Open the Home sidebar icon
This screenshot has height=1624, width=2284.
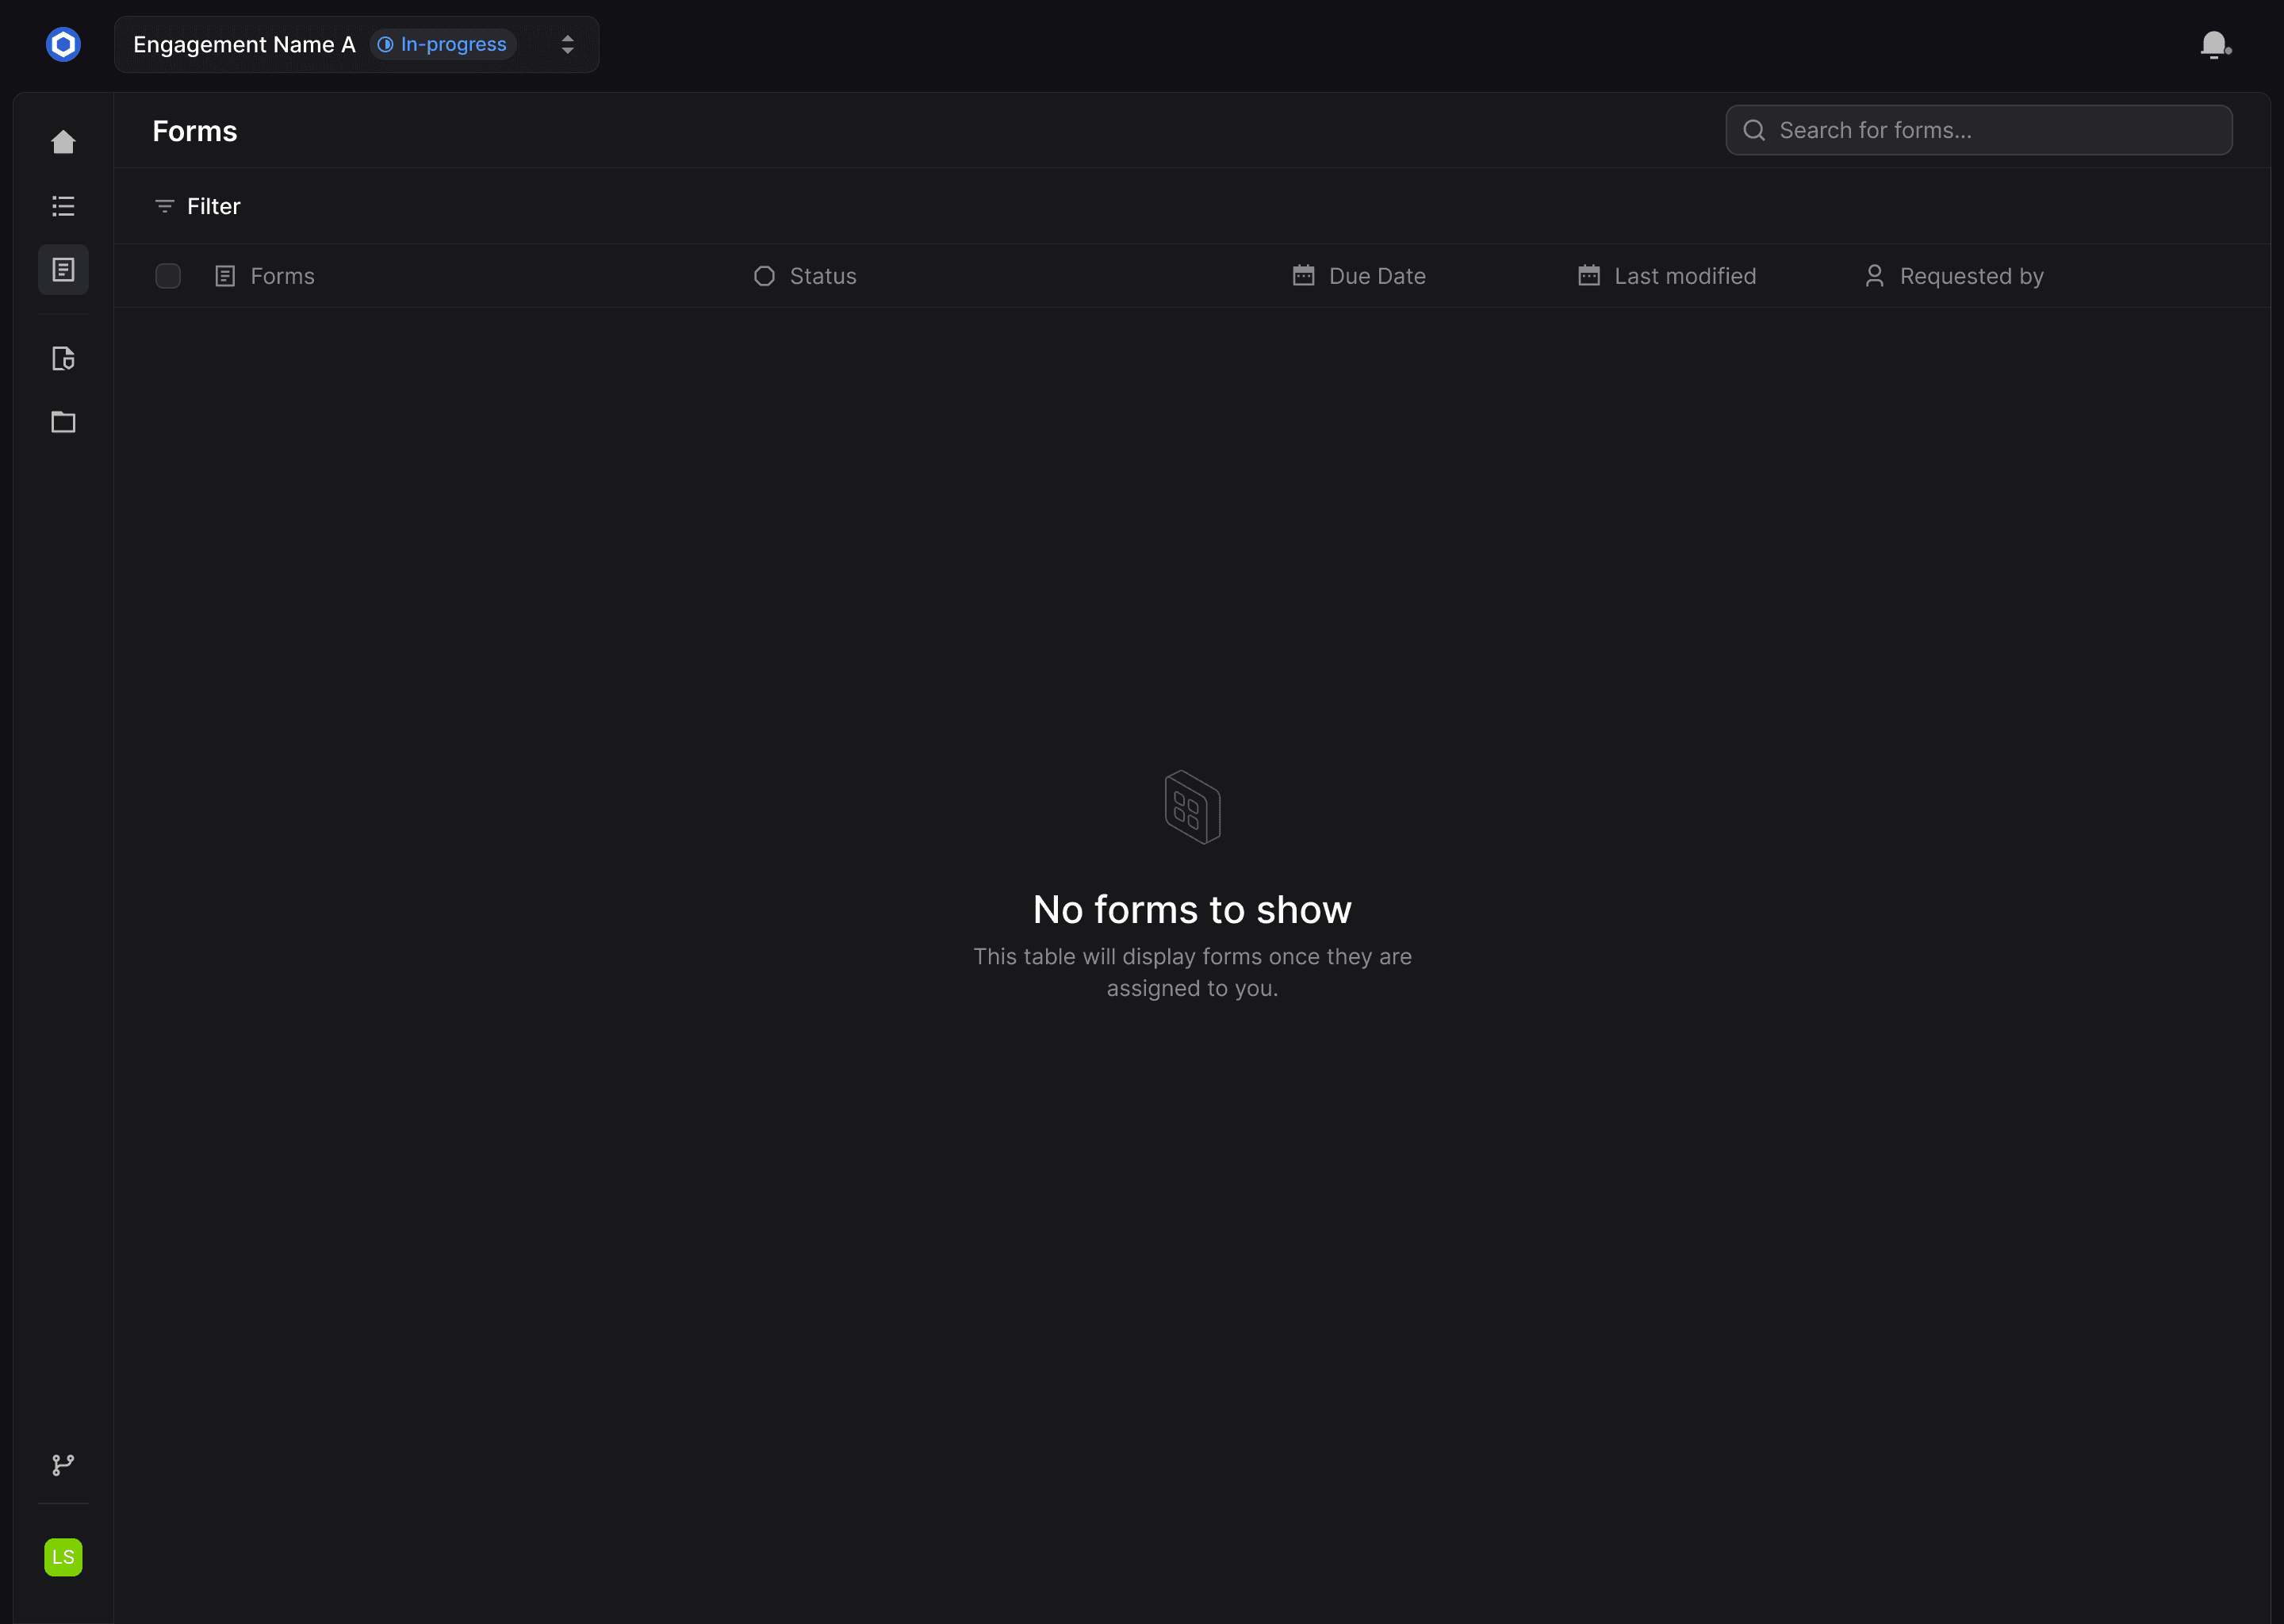pyautogui.click(x=63, y=142)
